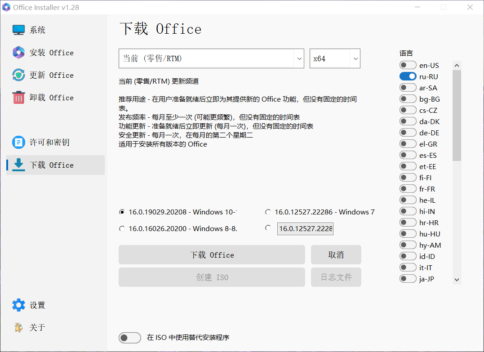This screenshot has height=352, width=484.
Task: Enable the da-DK language switch
Action: 408,121
